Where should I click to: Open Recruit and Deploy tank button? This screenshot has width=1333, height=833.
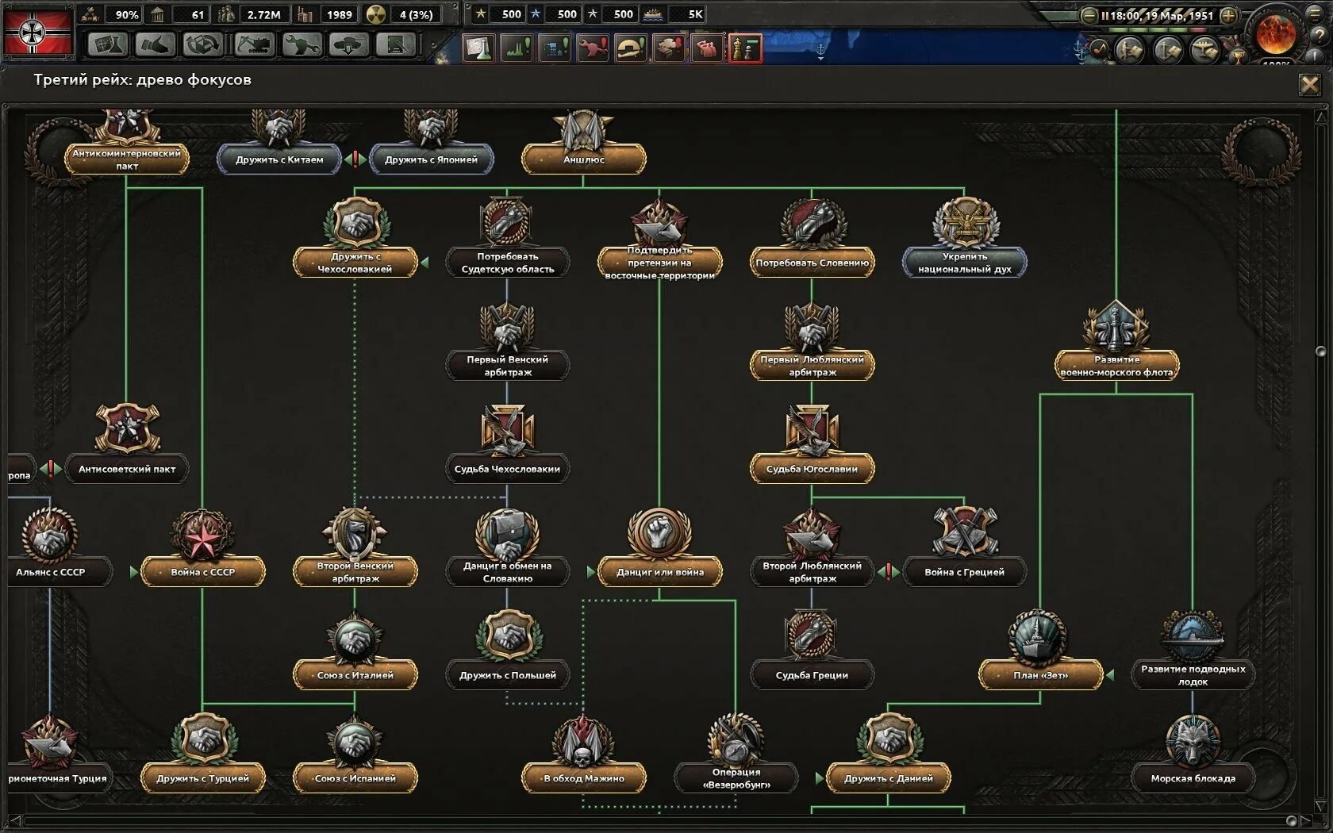click(350, 44)
